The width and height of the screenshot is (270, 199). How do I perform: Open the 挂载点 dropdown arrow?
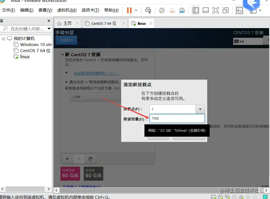[200, 109]
